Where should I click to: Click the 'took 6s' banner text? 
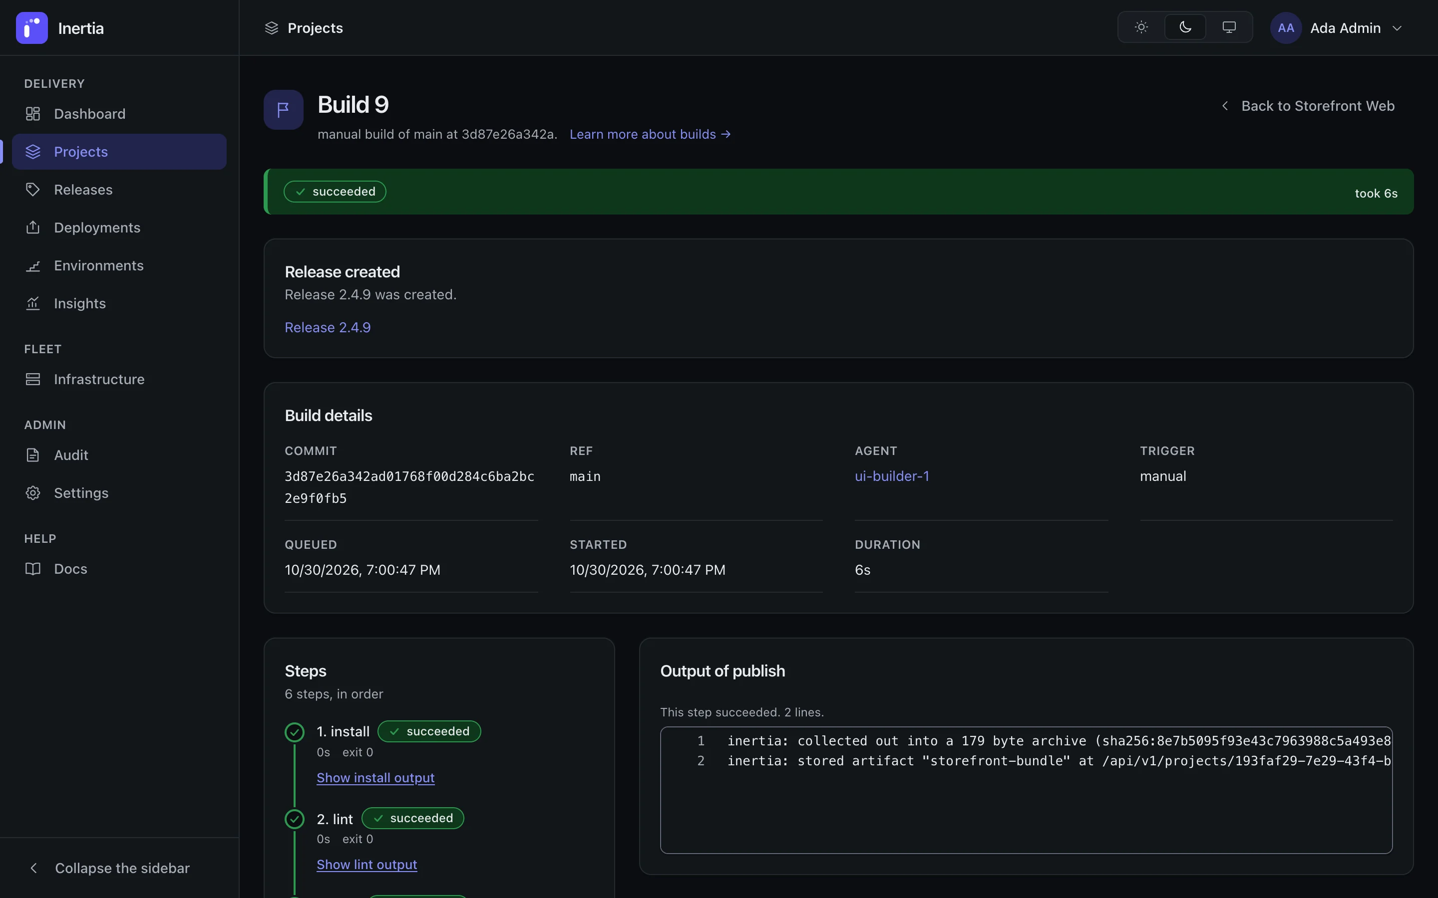[x=1376, y=193]
